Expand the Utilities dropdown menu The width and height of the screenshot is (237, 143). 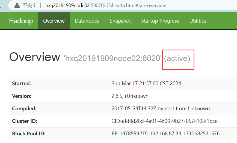200,21
